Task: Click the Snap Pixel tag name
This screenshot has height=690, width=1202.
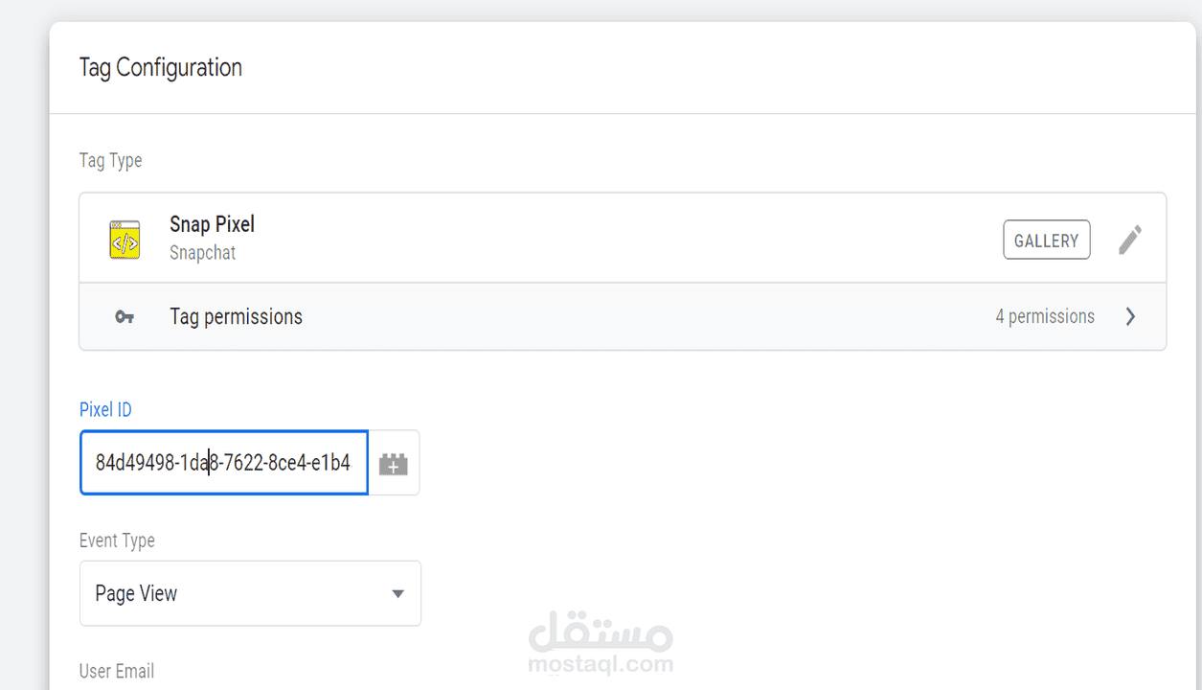Action: [x=212, y=225]
